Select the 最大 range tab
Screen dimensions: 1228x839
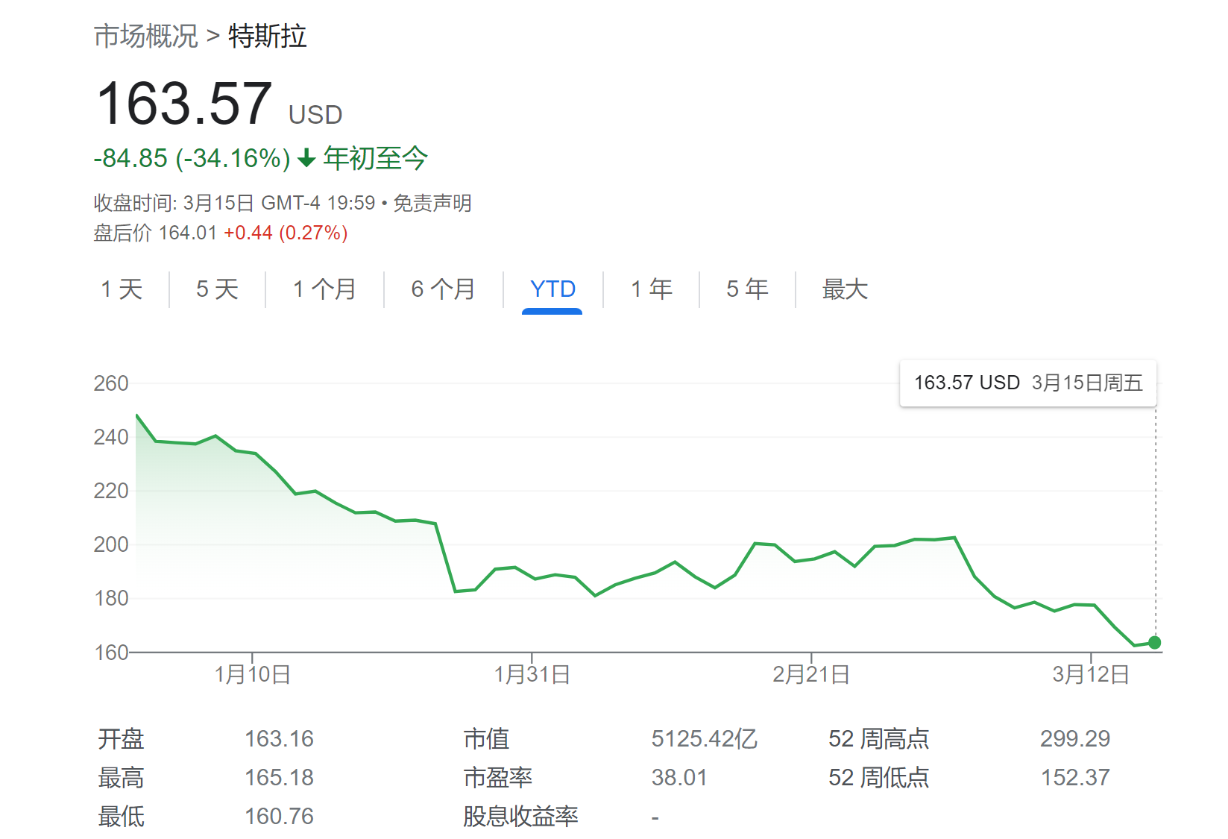pyautogui.click(x=845, y=289)
